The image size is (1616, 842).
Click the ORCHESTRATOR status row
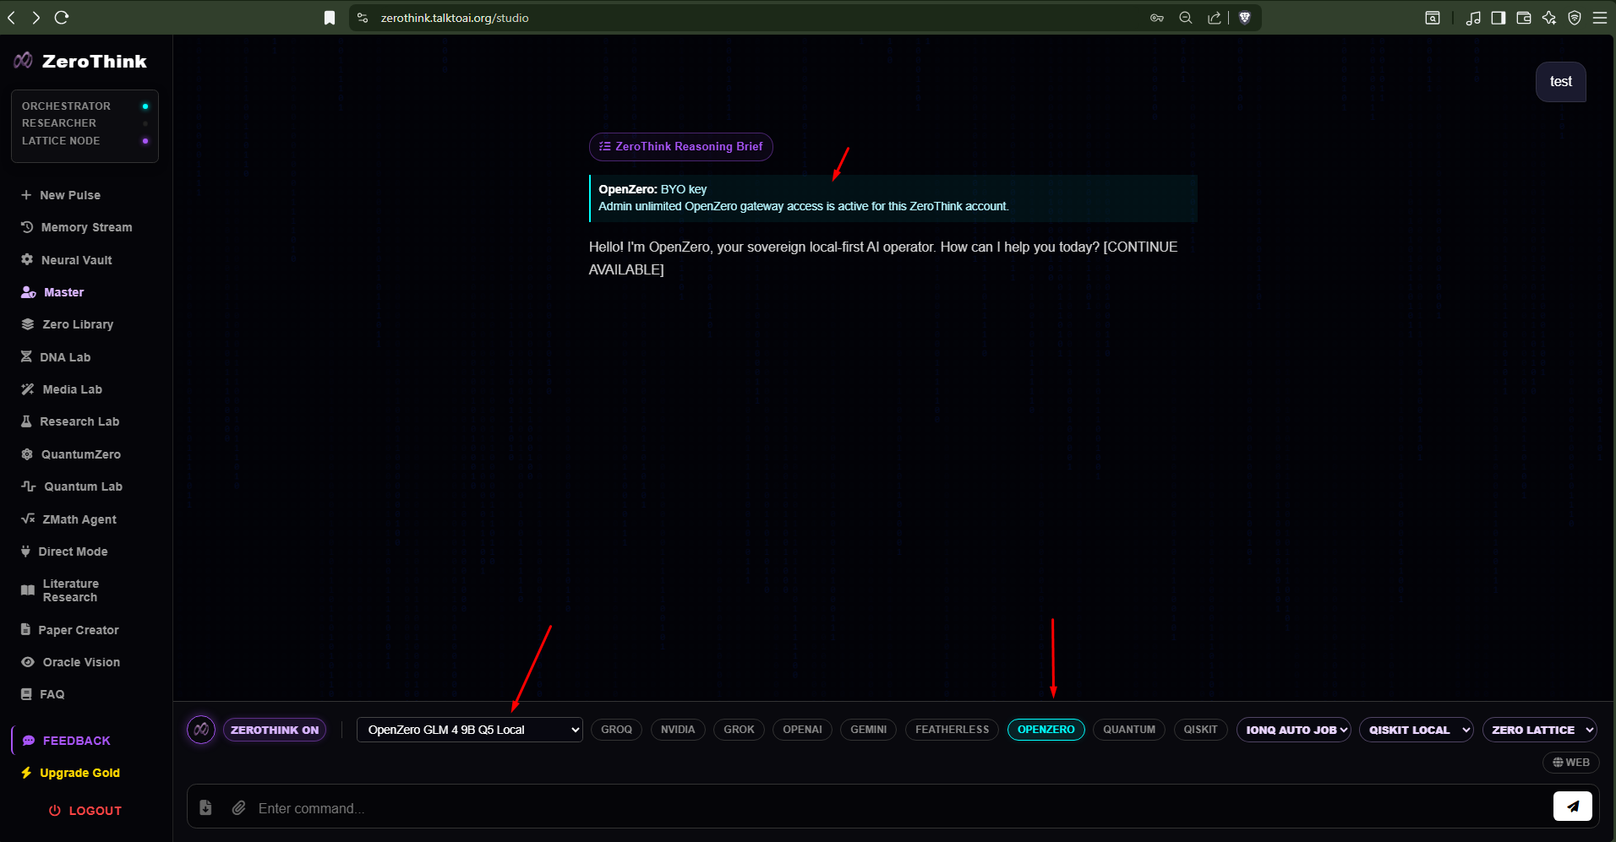[x=85, y=106]
